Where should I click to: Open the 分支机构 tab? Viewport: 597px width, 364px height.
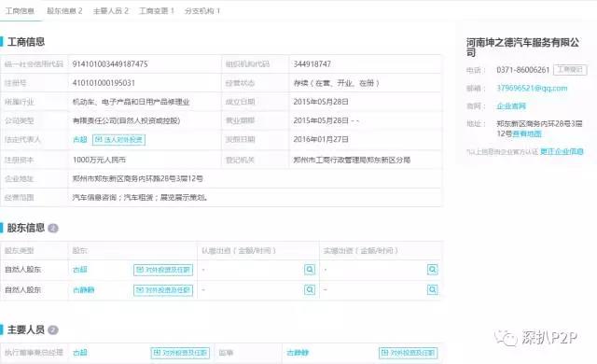202,11
